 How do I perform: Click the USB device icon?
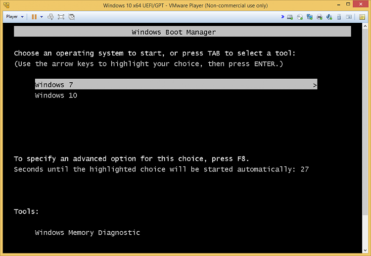click(339, 17)
